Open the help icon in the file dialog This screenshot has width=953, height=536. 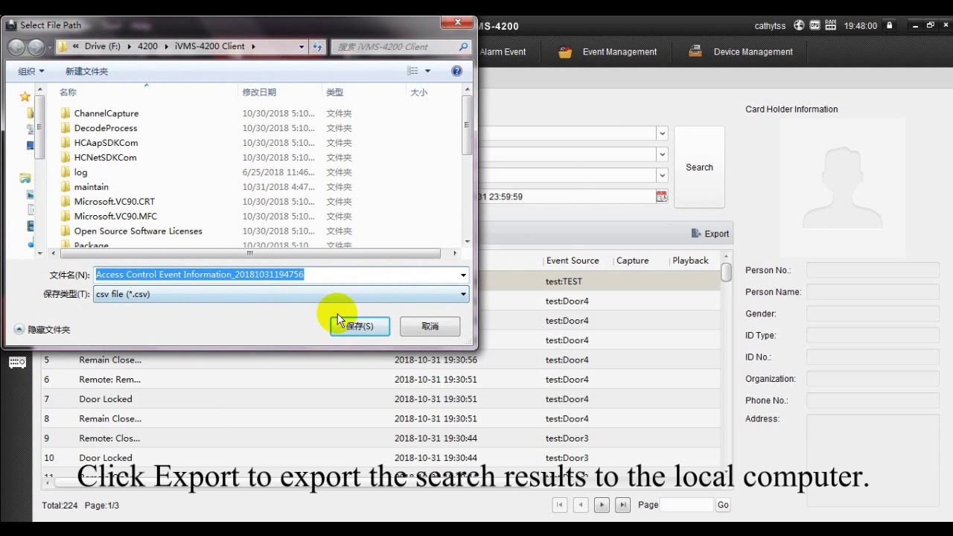456,71
